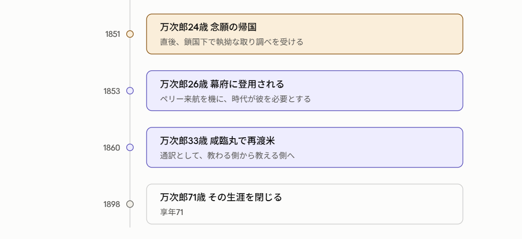Viewport: 522px width, 239px height.
Task: Click timeline line between 1851 and 1853 markers
Action: pyautogui.click(x=130, y=62)
